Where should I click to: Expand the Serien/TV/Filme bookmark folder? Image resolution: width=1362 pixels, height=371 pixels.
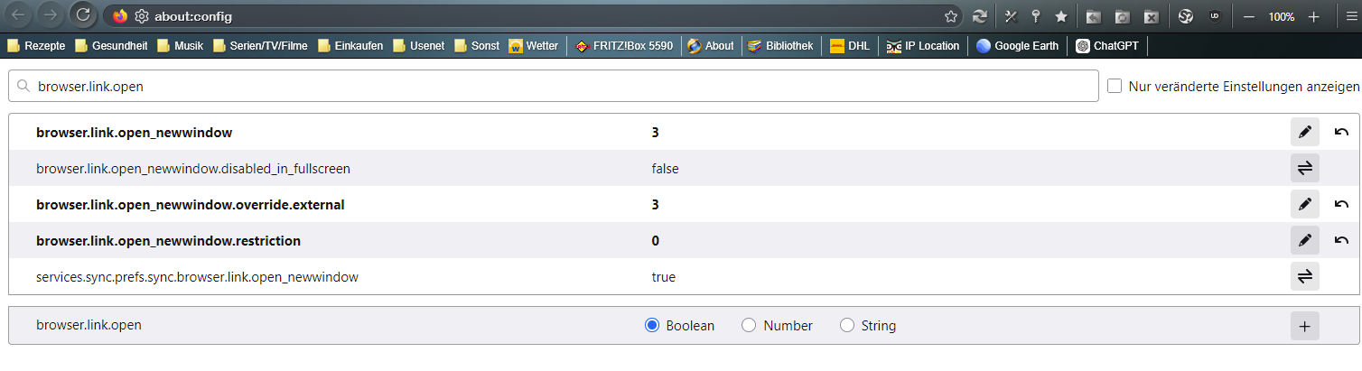tap(259, 45)
